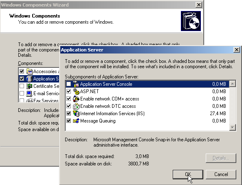Click the ASP.NET gears icon
This screenshot has height=185, width=242.
[76, 91]
